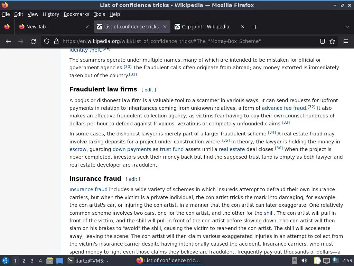Open citation reference [36]
This screenshot has height=266, width=354.
coord(279,148)
